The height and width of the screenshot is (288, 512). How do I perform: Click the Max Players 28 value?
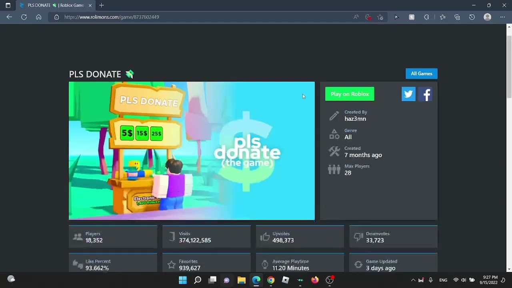coord(348,173)
